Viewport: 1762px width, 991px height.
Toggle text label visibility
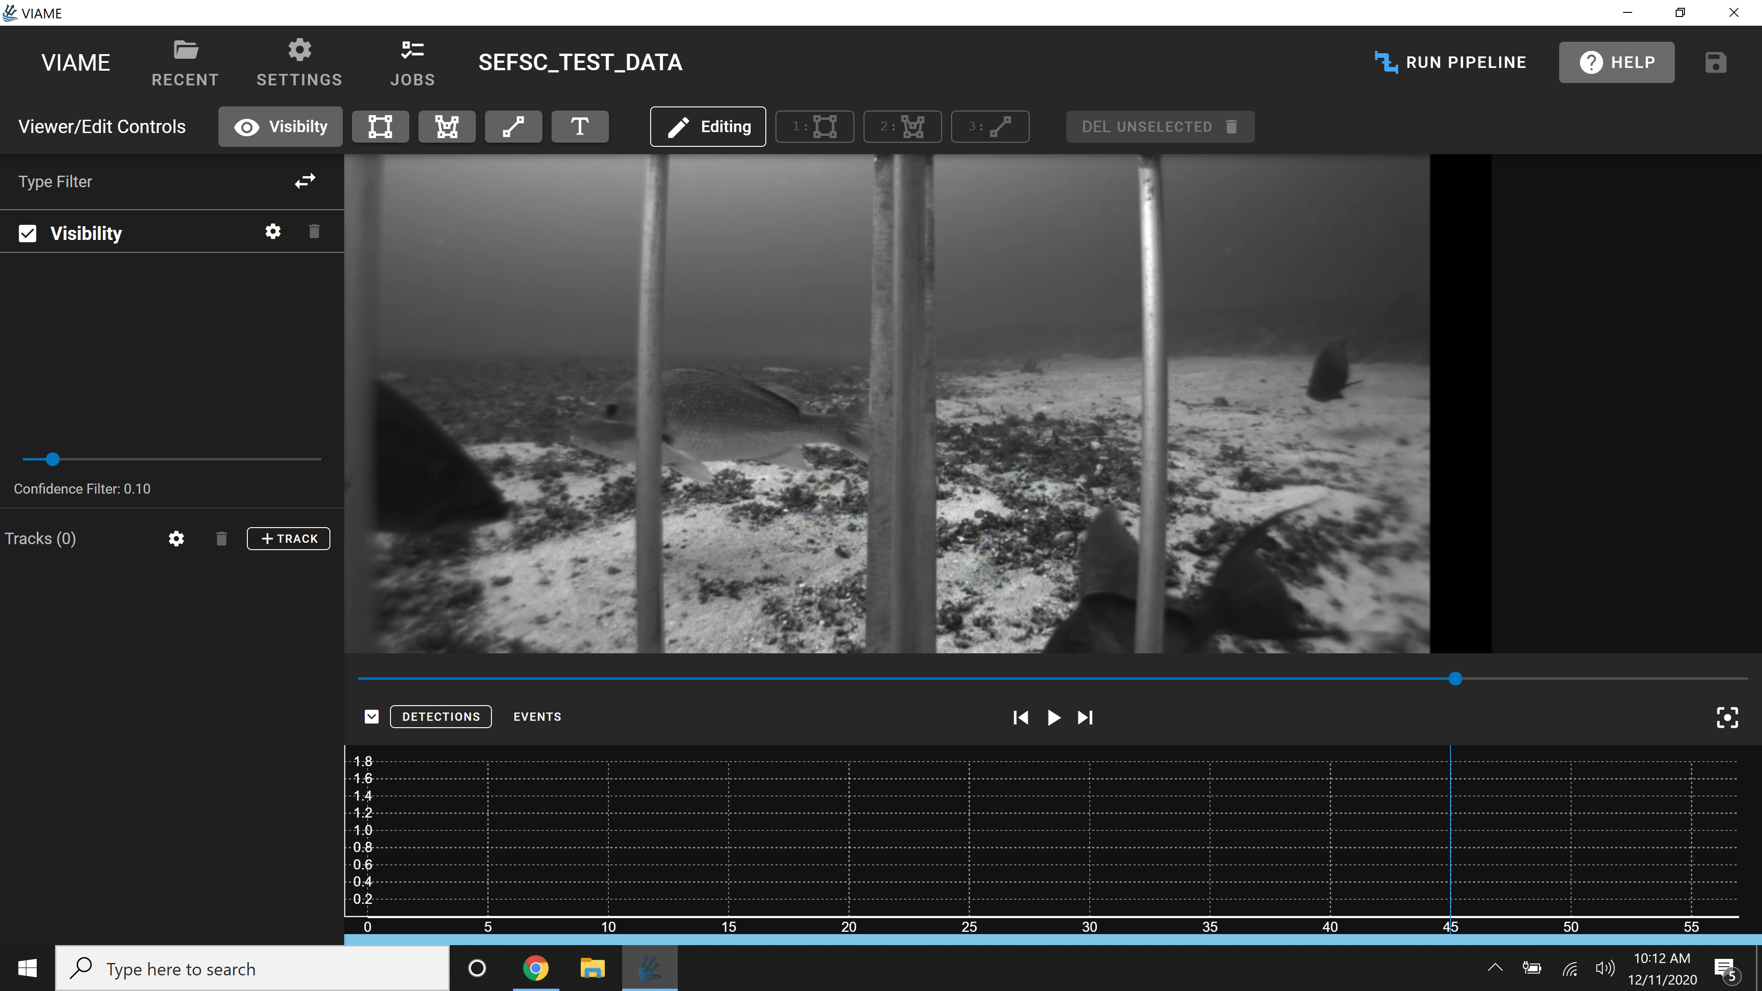point(580,127)
